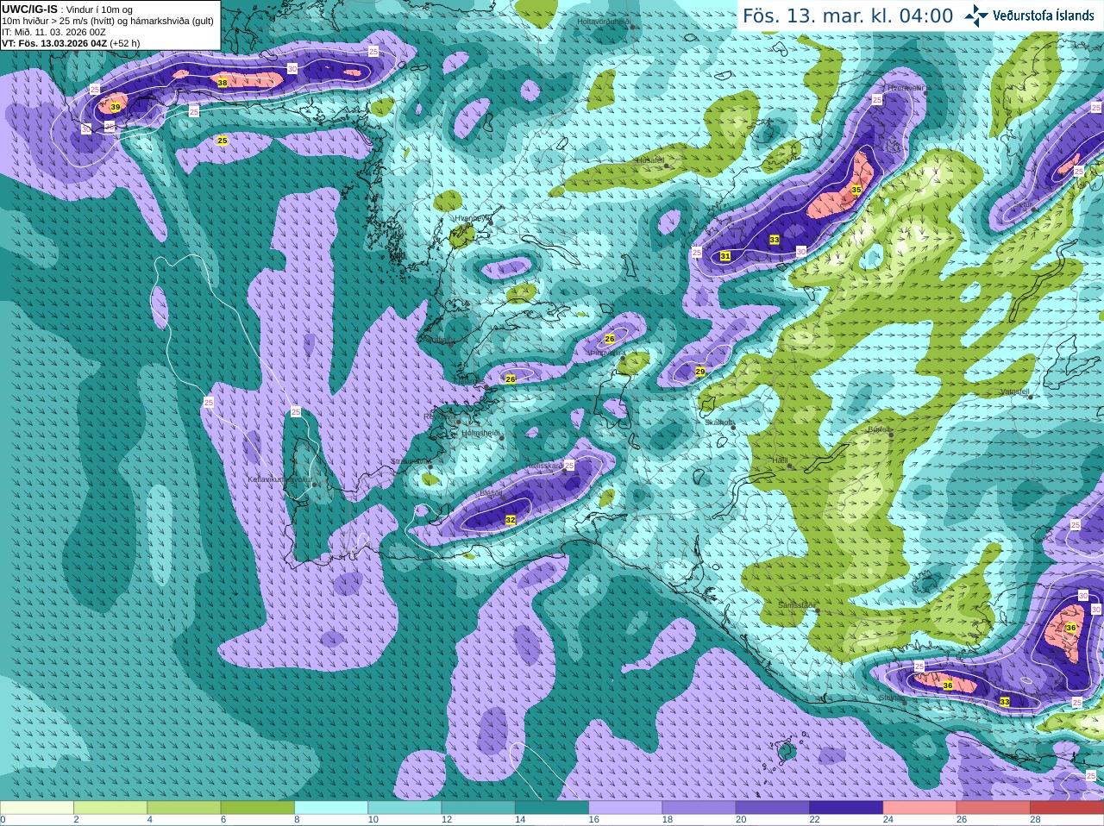This screenshot has height=826, width=1104.
Task: Click the Hólmsheiði station label
Action: pyautogui.click(x=480, y=433)
